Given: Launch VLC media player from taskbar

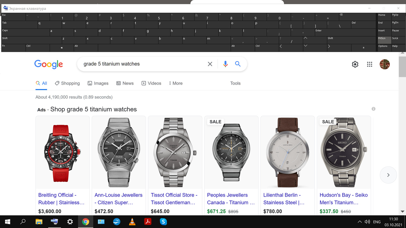Looking at the screenshot, I should [x=132, y=222].
